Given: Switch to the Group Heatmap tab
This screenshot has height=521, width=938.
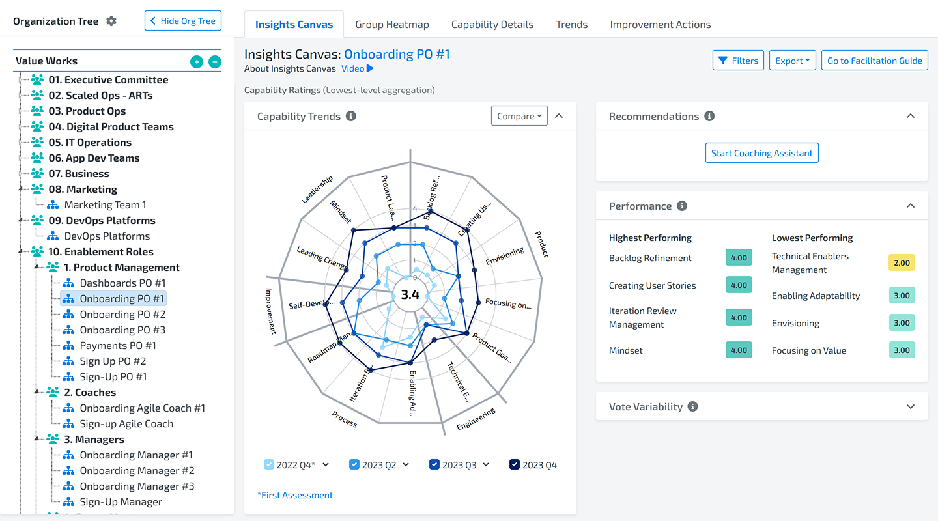Looking at the screenshot, I should [x=392, y=25].
